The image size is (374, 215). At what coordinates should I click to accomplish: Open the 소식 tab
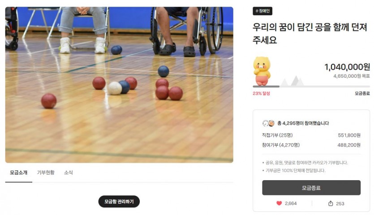[69, 173]
